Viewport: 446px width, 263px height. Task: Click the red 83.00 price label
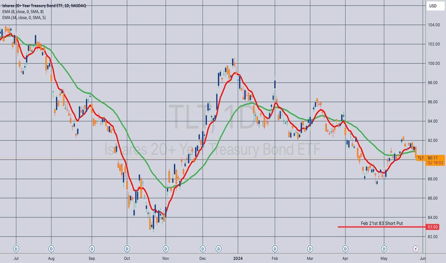433,227
